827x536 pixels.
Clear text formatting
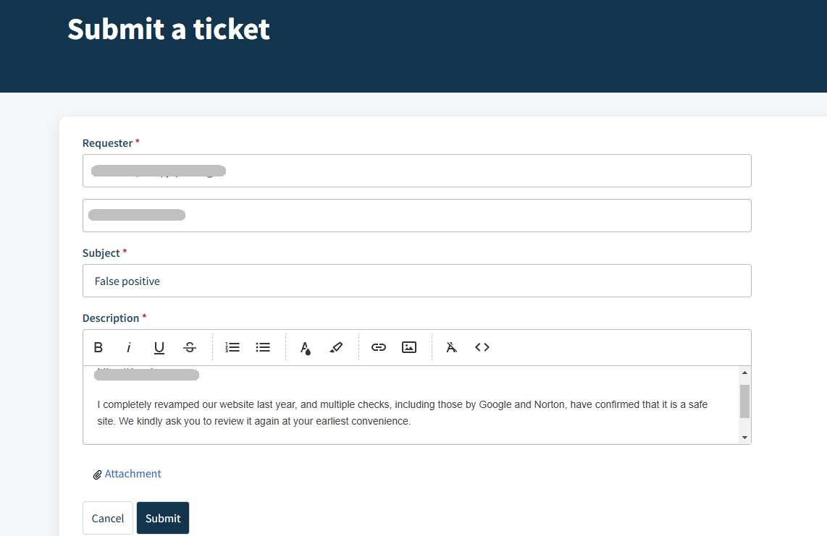(451, 347)
